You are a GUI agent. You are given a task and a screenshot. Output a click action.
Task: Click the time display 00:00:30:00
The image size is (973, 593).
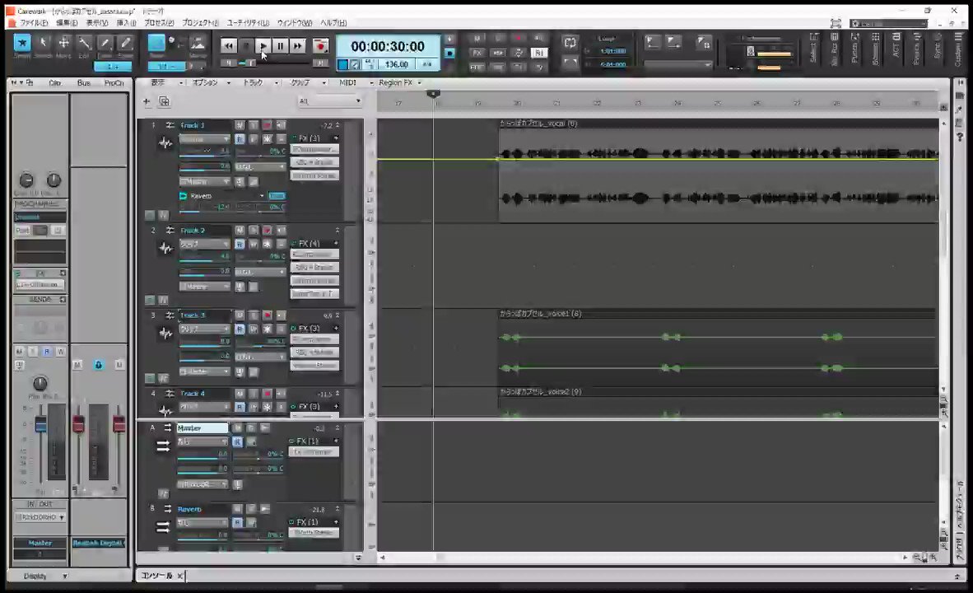(388, 47)
